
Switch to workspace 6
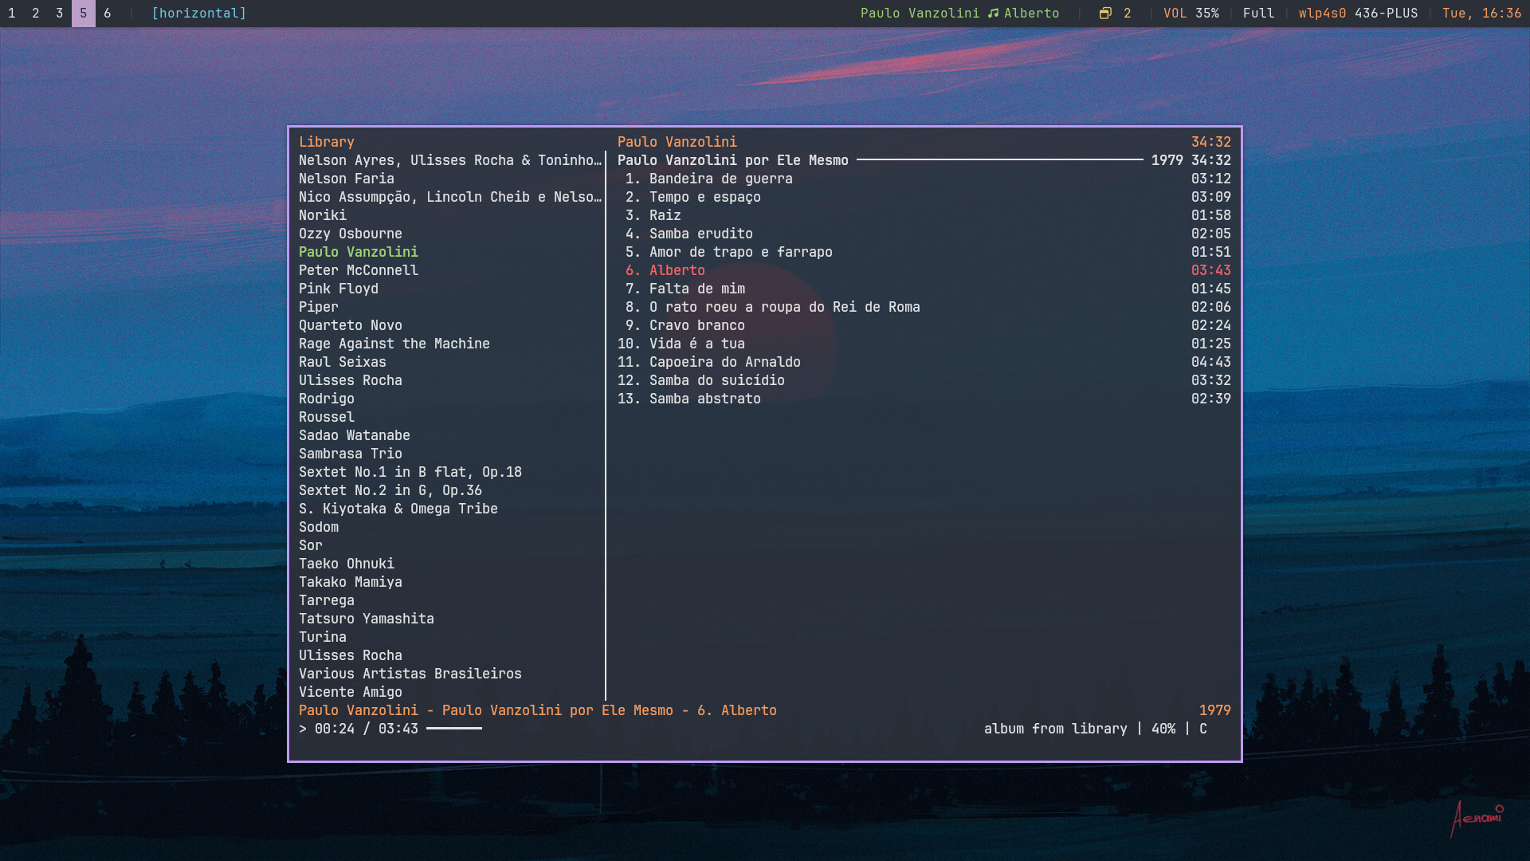[x=108, y=13]
